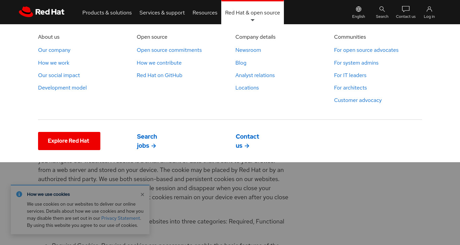Open the How we work link
Viewport: 460px width, 245px height.
[54, 63]
